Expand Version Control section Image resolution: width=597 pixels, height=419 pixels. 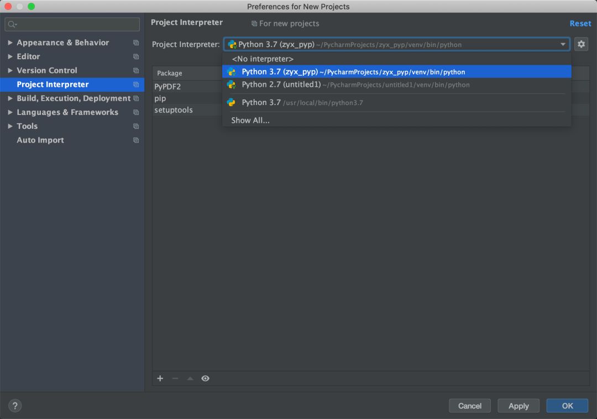click(11, 70)
